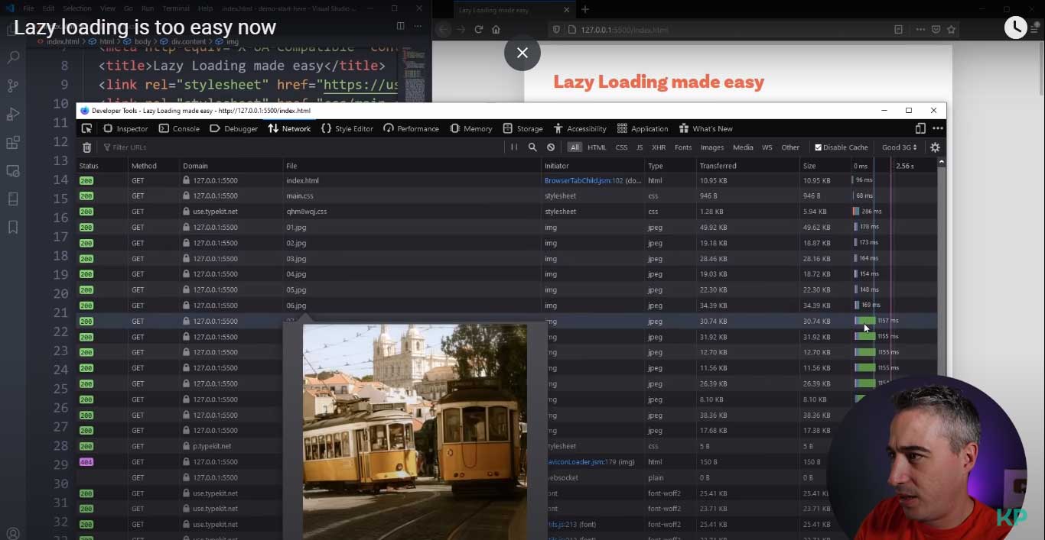This screenshot has height=540, width=1045.
Task: Filter requests by Images type
Action: [711, 147]
